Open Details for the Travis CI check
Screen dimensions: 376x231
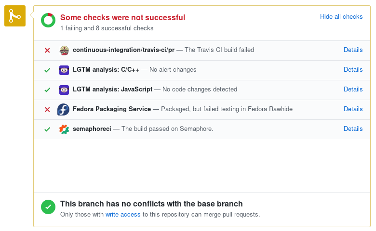point(353,50)
